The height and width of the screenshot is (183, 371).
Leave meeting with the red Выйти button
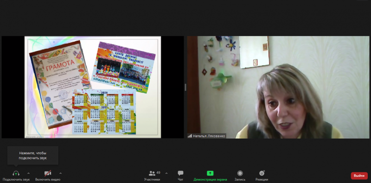pyautogui.click(x=359, y=176)
